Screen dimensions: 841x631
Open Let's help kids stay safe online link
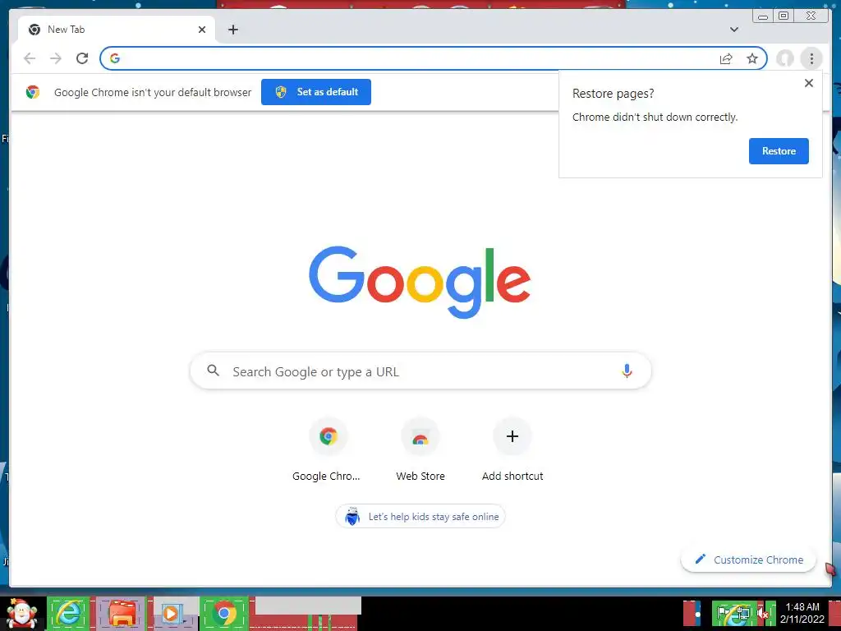(420, 516)
